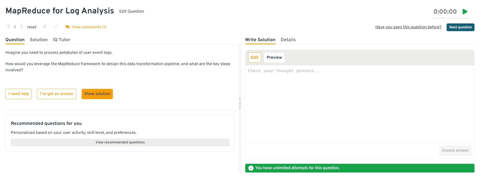This screenshot has width=482, height=181.
Task: Mark question as completed with checkmark
Action: pos(56,27)
